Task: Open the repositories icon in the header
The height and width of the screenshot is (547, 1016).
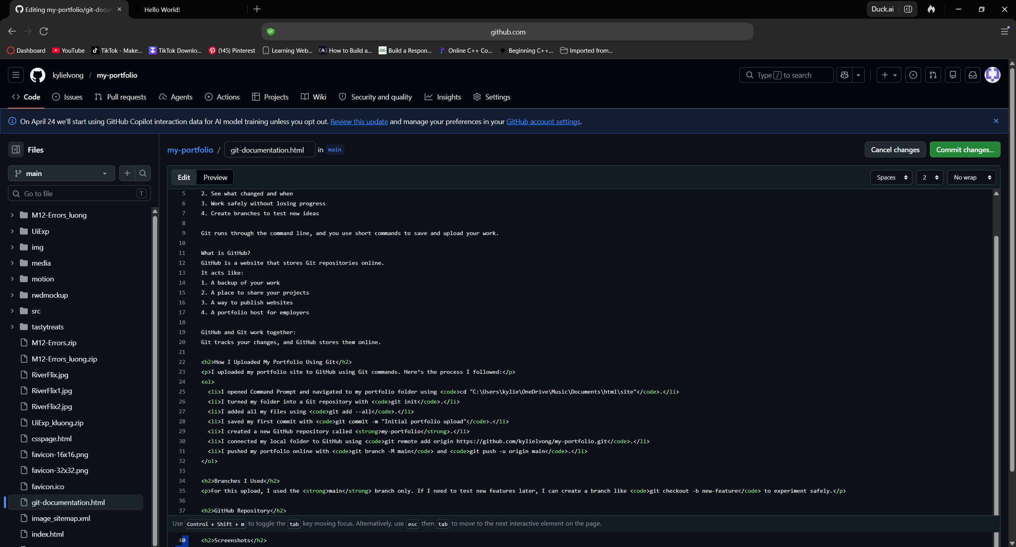Action: (952, 75)
